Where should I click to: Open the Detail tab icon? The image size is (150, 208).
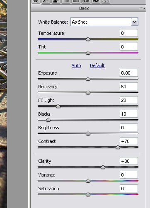tap(56, 1)
